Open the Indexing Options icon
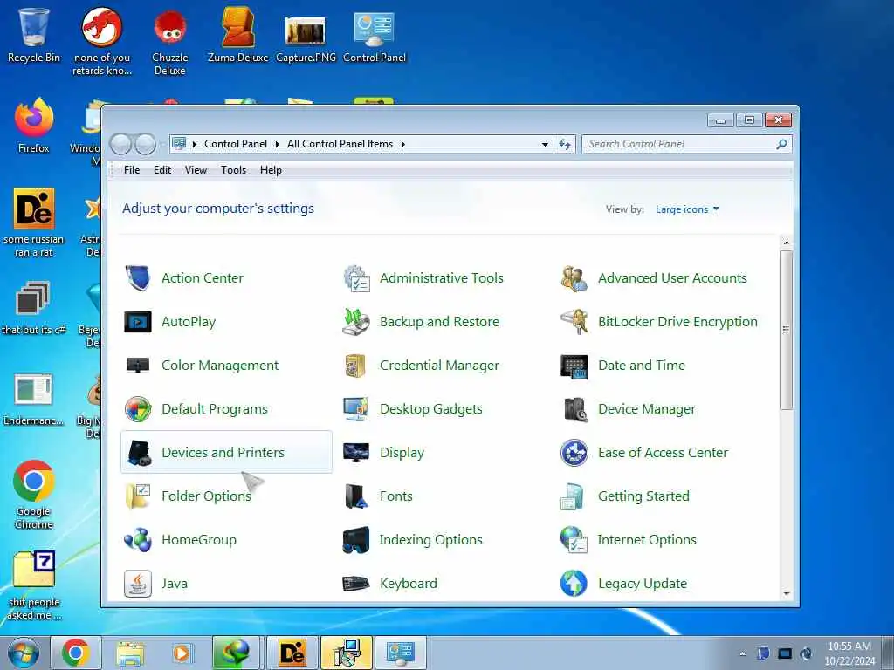The height and width of the screenshot is (670, 894). point(356,539)
